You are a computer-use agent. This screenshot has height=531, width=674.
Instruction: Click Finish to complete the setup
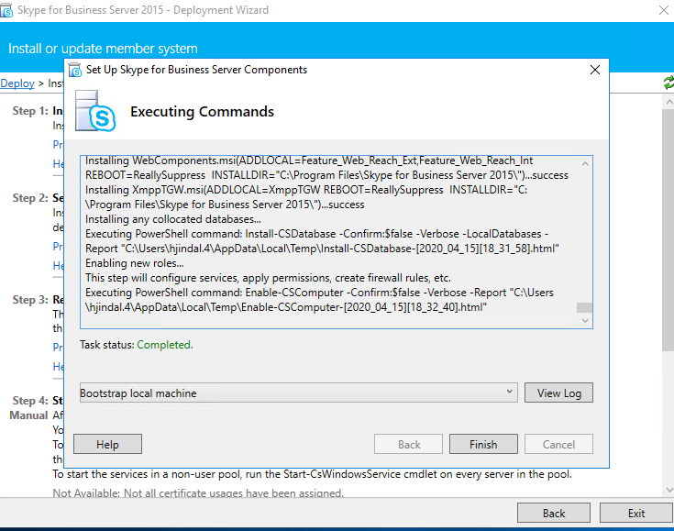coord(483,444)
